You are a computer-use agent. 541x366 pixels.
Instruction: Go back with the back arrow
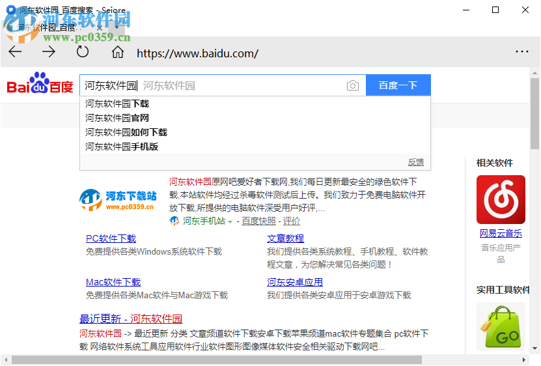click(15, 52)
